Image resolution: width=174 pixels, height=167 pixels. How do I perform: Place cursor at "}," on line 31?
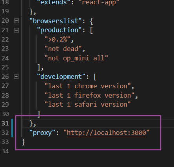click(x=33, y=123)
